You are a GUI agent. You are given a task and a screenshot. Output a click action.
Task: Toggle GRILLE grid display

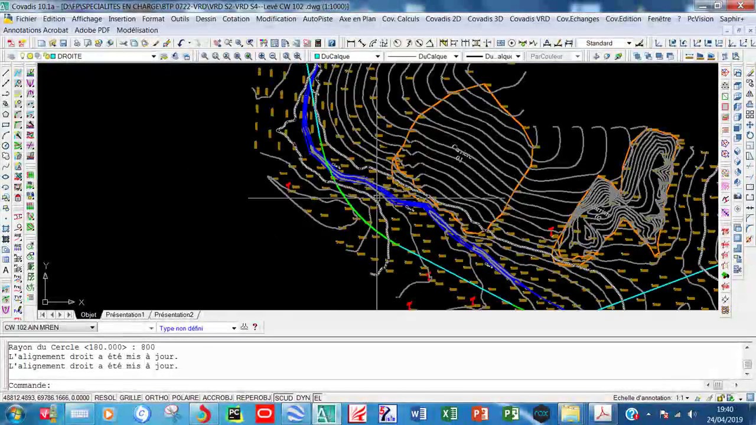point(131,398)
